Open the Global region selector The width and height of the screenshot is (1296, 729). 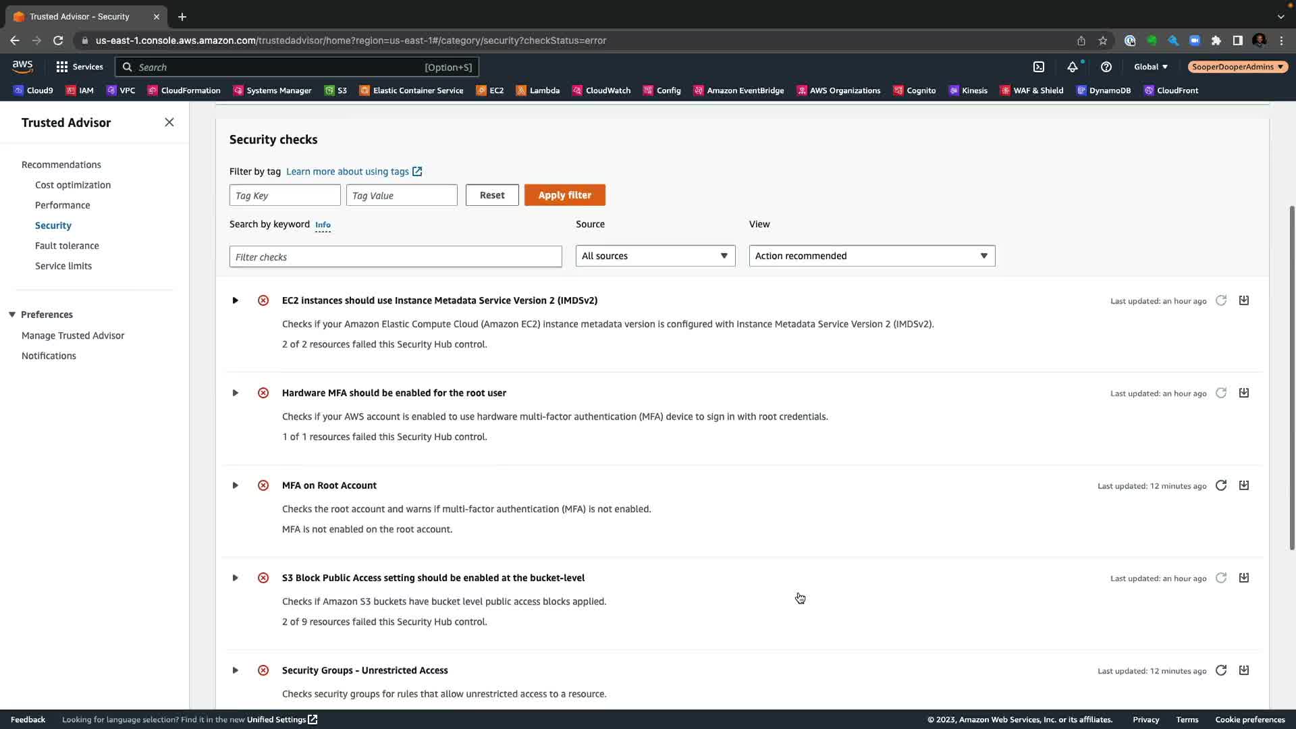(x=1150, y=67)
